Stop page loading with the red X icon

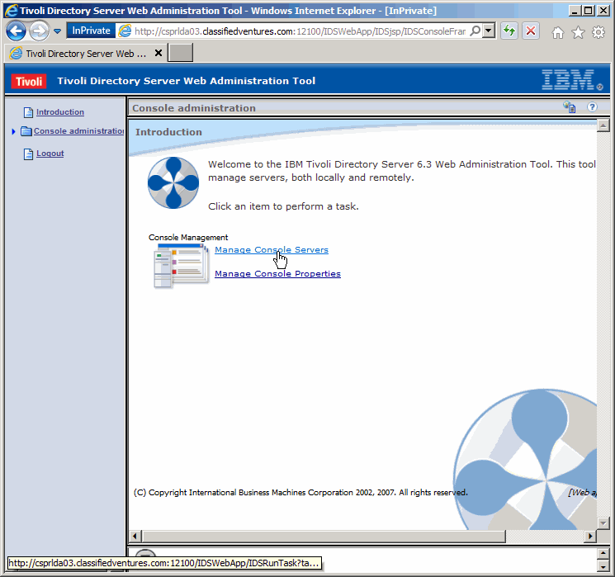pyautogui.click(x=530, y=31)
